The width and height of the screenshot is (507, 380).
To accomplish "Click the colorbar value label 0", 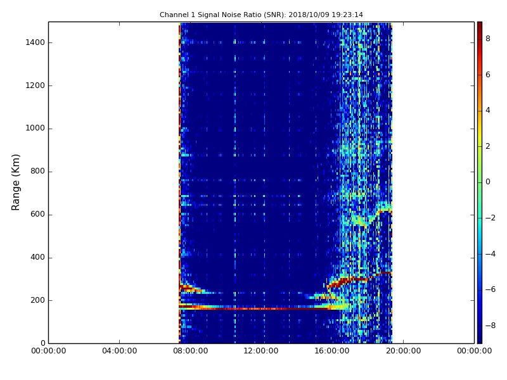I will click(x=488, y=182).
